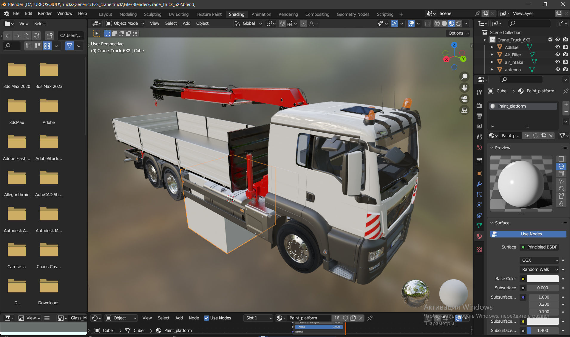The height and width of the screenshot is (337, 570).
Task: Open Downloads folder in file browser
Action: click(x=49, y=292)
